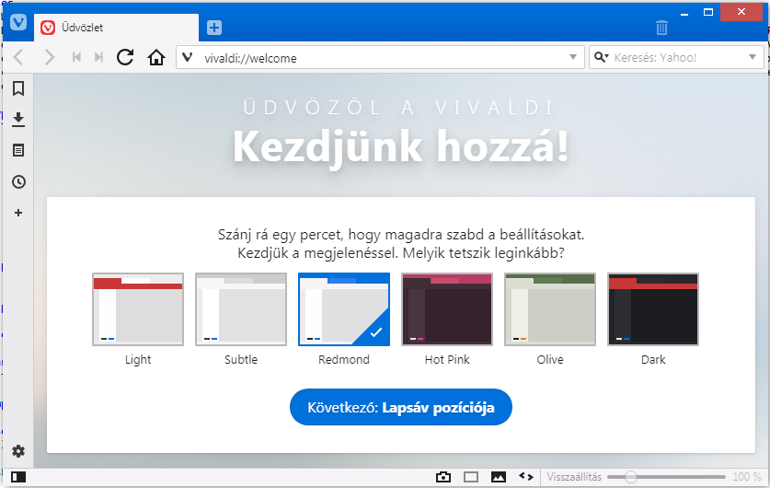Close the Vivaldi window

(x=741, y=12)
